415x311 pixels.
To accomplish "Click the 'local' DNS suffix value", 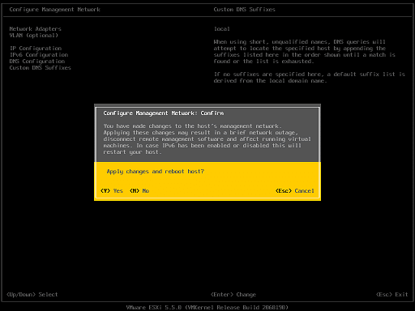I will [x=222, y=29].
